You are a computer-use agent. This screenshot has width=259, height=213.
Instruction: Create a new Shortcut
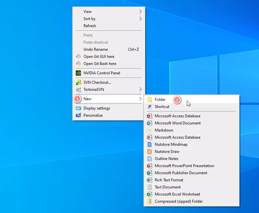pyautogui.click(x=191, y=107)
